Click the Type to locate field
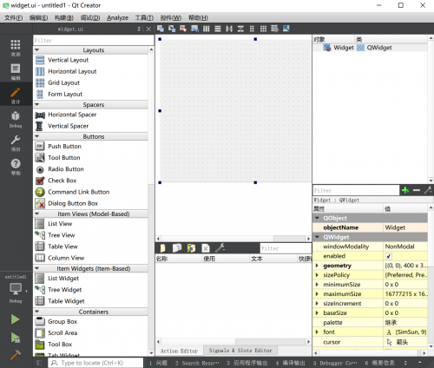 pyautogui.click(x=95, y=363)
